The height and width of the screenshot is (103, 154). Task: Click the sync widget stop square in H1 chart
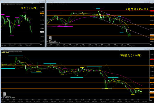point(4,95)
